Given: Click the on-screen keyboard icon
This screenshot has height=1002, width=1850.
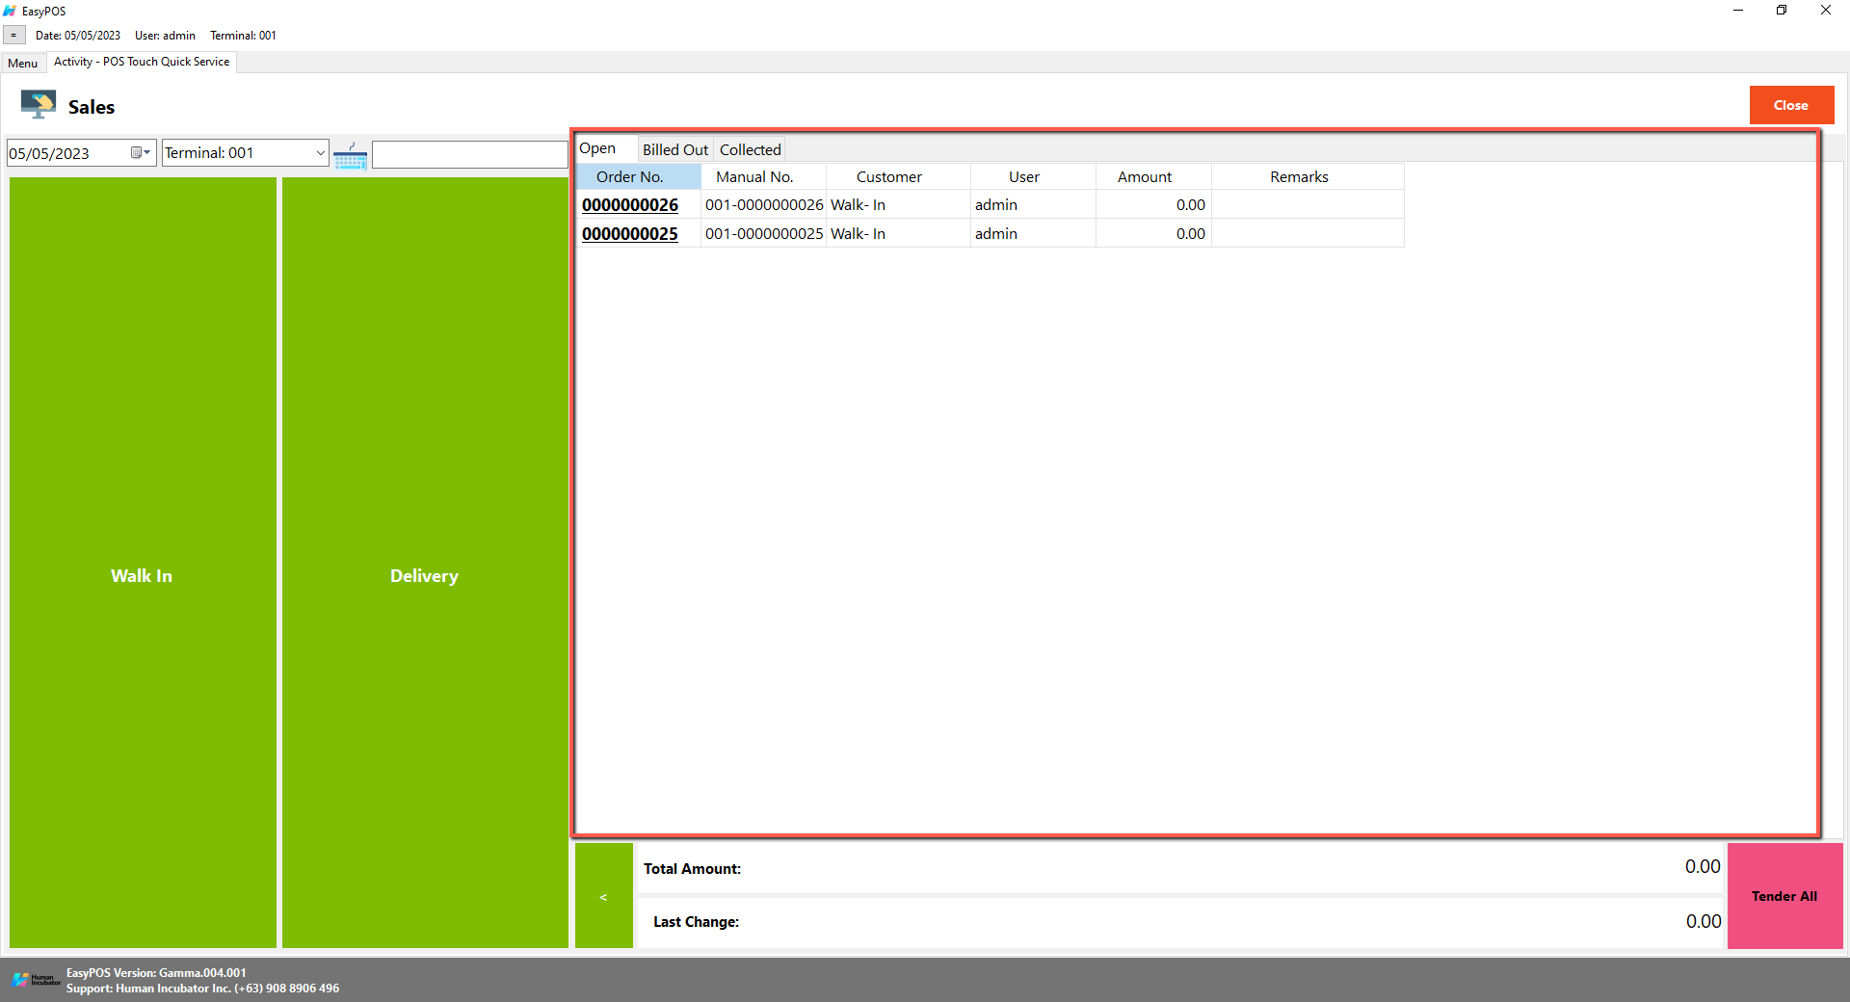Looking at the screenshot, I should (x=351, y=155).
